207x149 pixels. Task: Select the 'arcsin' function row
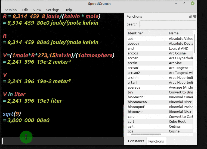(160, 63)
